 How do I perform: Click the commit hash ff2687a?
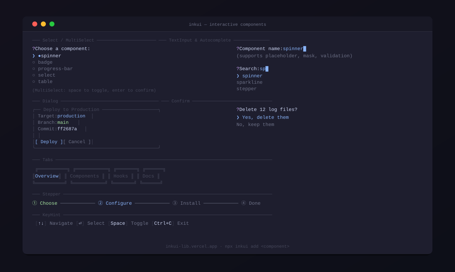click(x=67, y=129)
